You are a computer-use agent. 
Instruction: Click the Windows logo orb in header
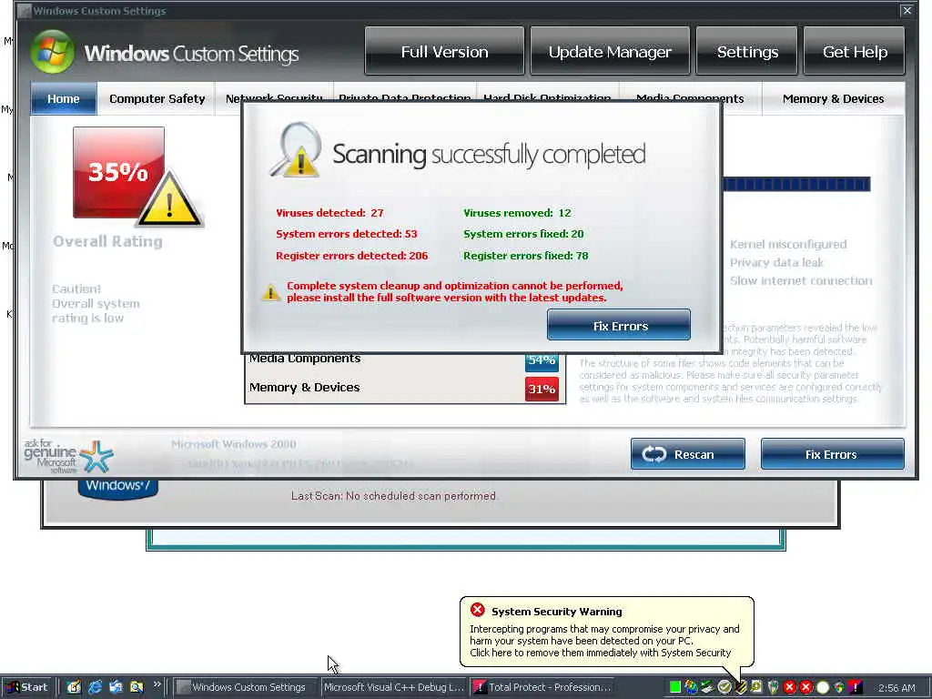click(x=53, y=52)
